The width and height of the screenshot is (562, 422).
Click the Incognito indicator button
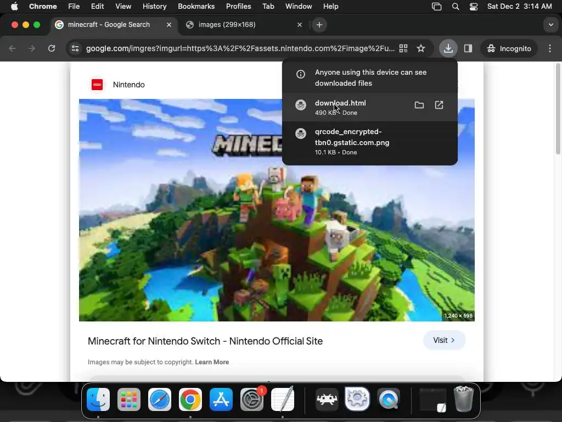click(x=509, y=48)
